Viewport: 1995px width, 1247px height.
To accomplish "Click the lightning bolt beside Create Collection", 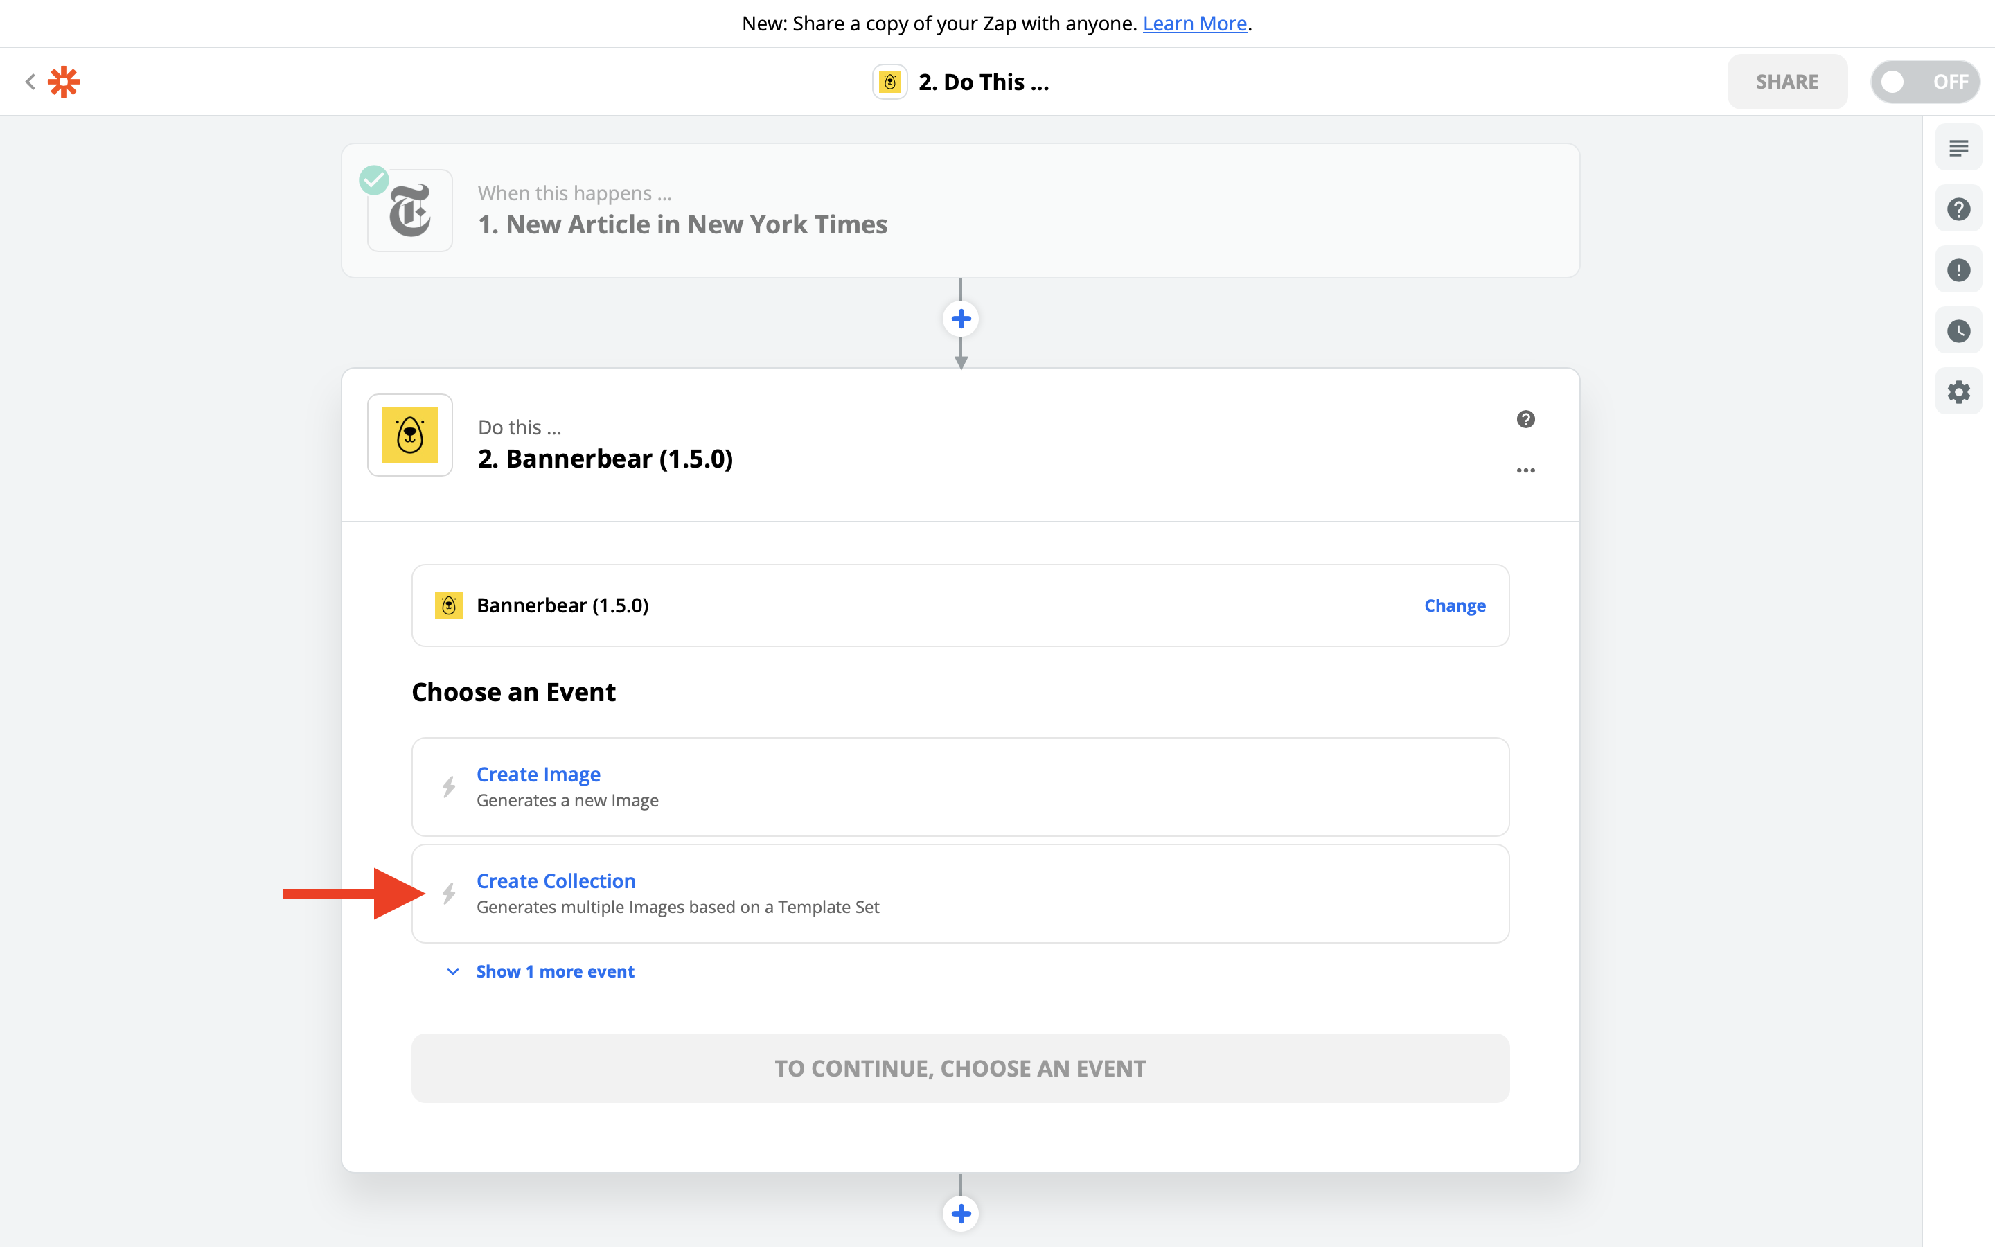I will 448,893.
